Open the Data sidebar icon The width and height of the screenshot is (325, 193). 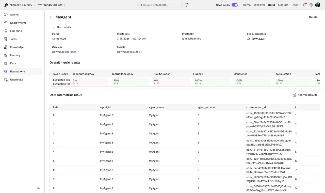coord(6,63)
